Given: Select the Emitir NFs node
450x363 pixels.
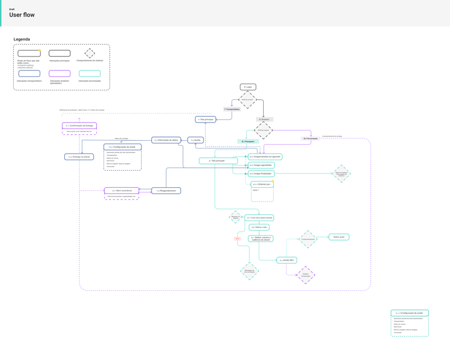Looking at the screenshot, I should click(x=287, y=260).
